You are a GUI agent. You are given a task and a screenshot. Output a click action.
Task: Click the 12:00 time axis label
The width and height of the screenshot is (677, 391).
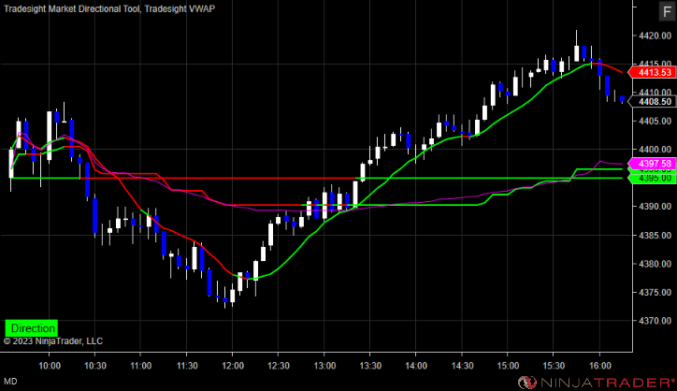(x=233, y=366)
